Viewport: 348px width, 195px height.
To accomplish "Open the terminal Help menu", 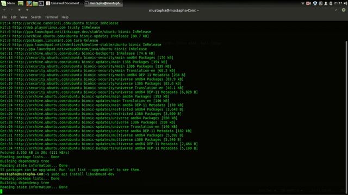I will (65, 17).
